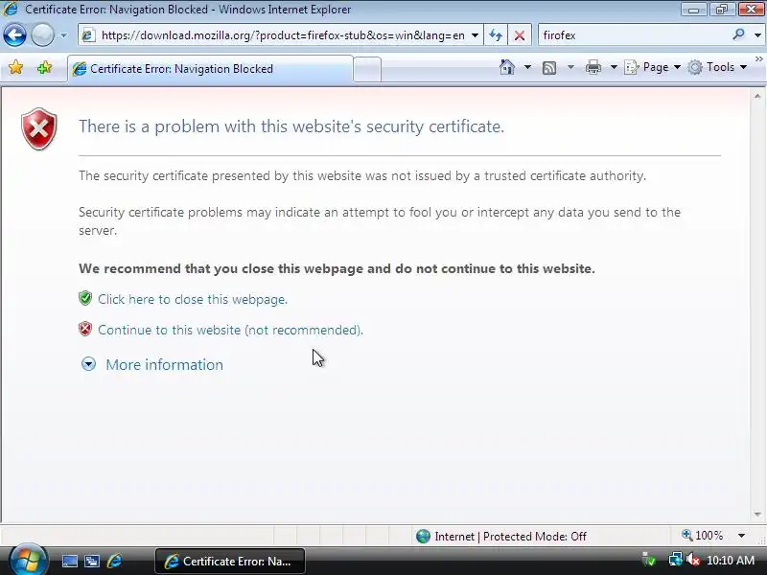Click Internet | Protected Mode: Off status

point(510,537)
